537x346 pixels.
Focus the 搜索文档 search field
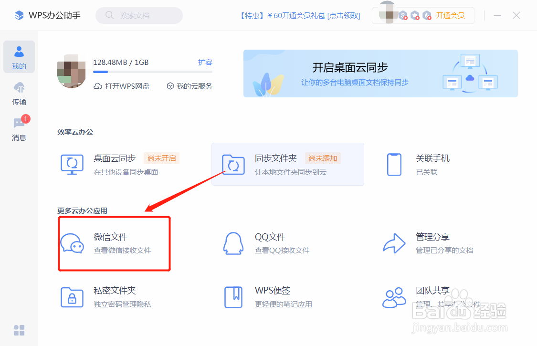(x=139, y=15)
